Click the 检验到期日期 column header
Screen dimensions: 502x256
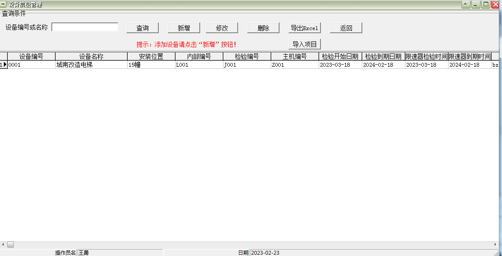(383, 56)
